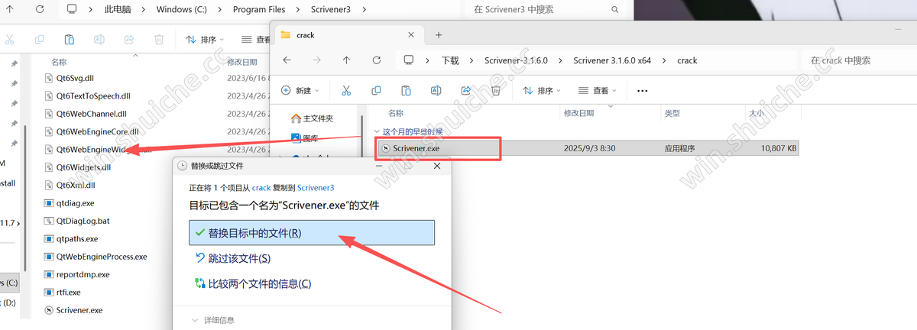Select the crack window tab
917x330 pixels.
(348, 35)
